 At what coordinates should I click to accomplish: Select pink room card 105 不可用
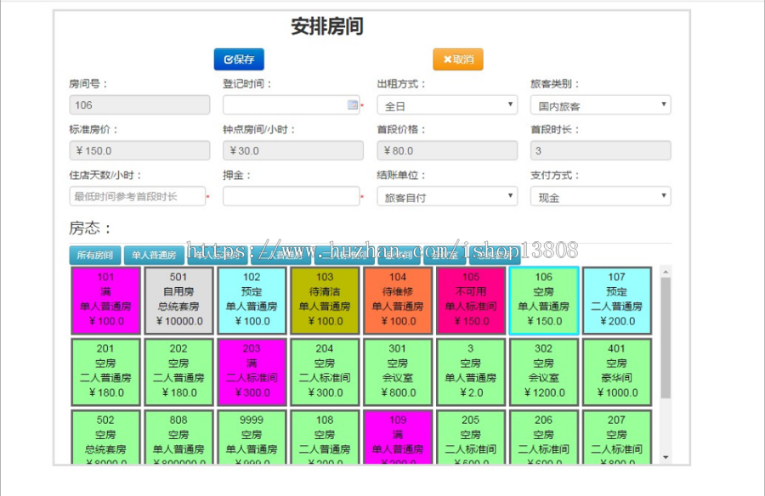471,301
